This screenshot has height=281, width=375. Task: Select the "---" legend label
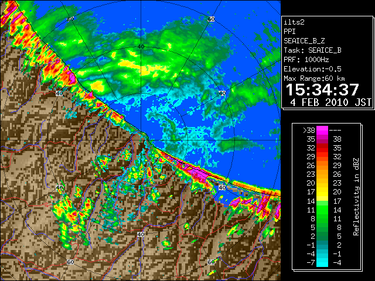(x=335, y=131)
